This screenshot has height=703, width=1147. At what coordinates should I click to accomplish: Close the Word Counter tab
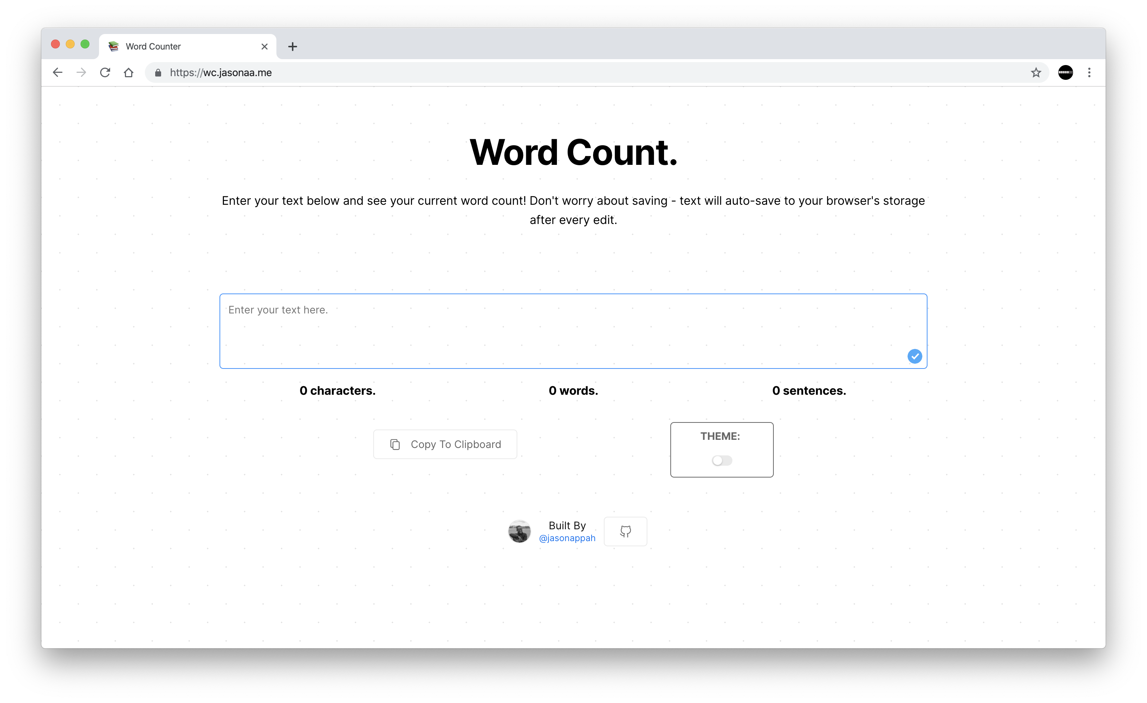265,47
